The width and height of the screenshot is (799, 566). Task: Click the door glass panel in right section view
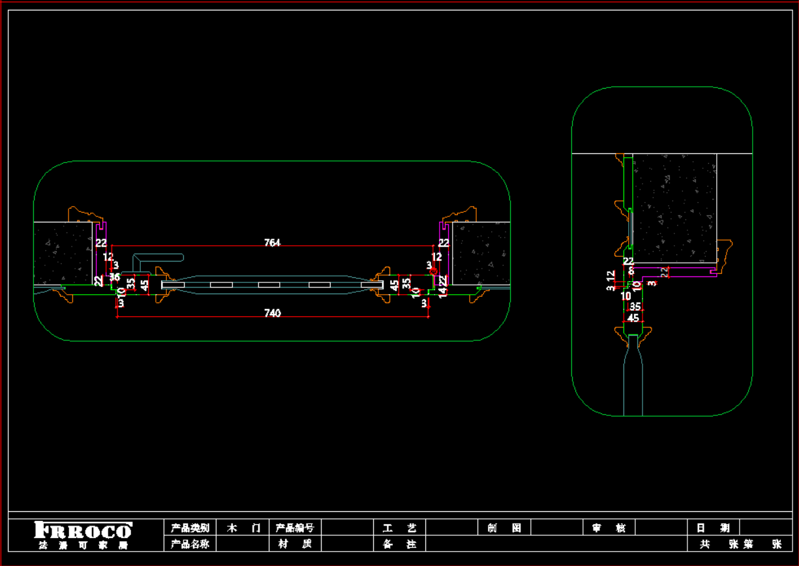tap(633, 385)
